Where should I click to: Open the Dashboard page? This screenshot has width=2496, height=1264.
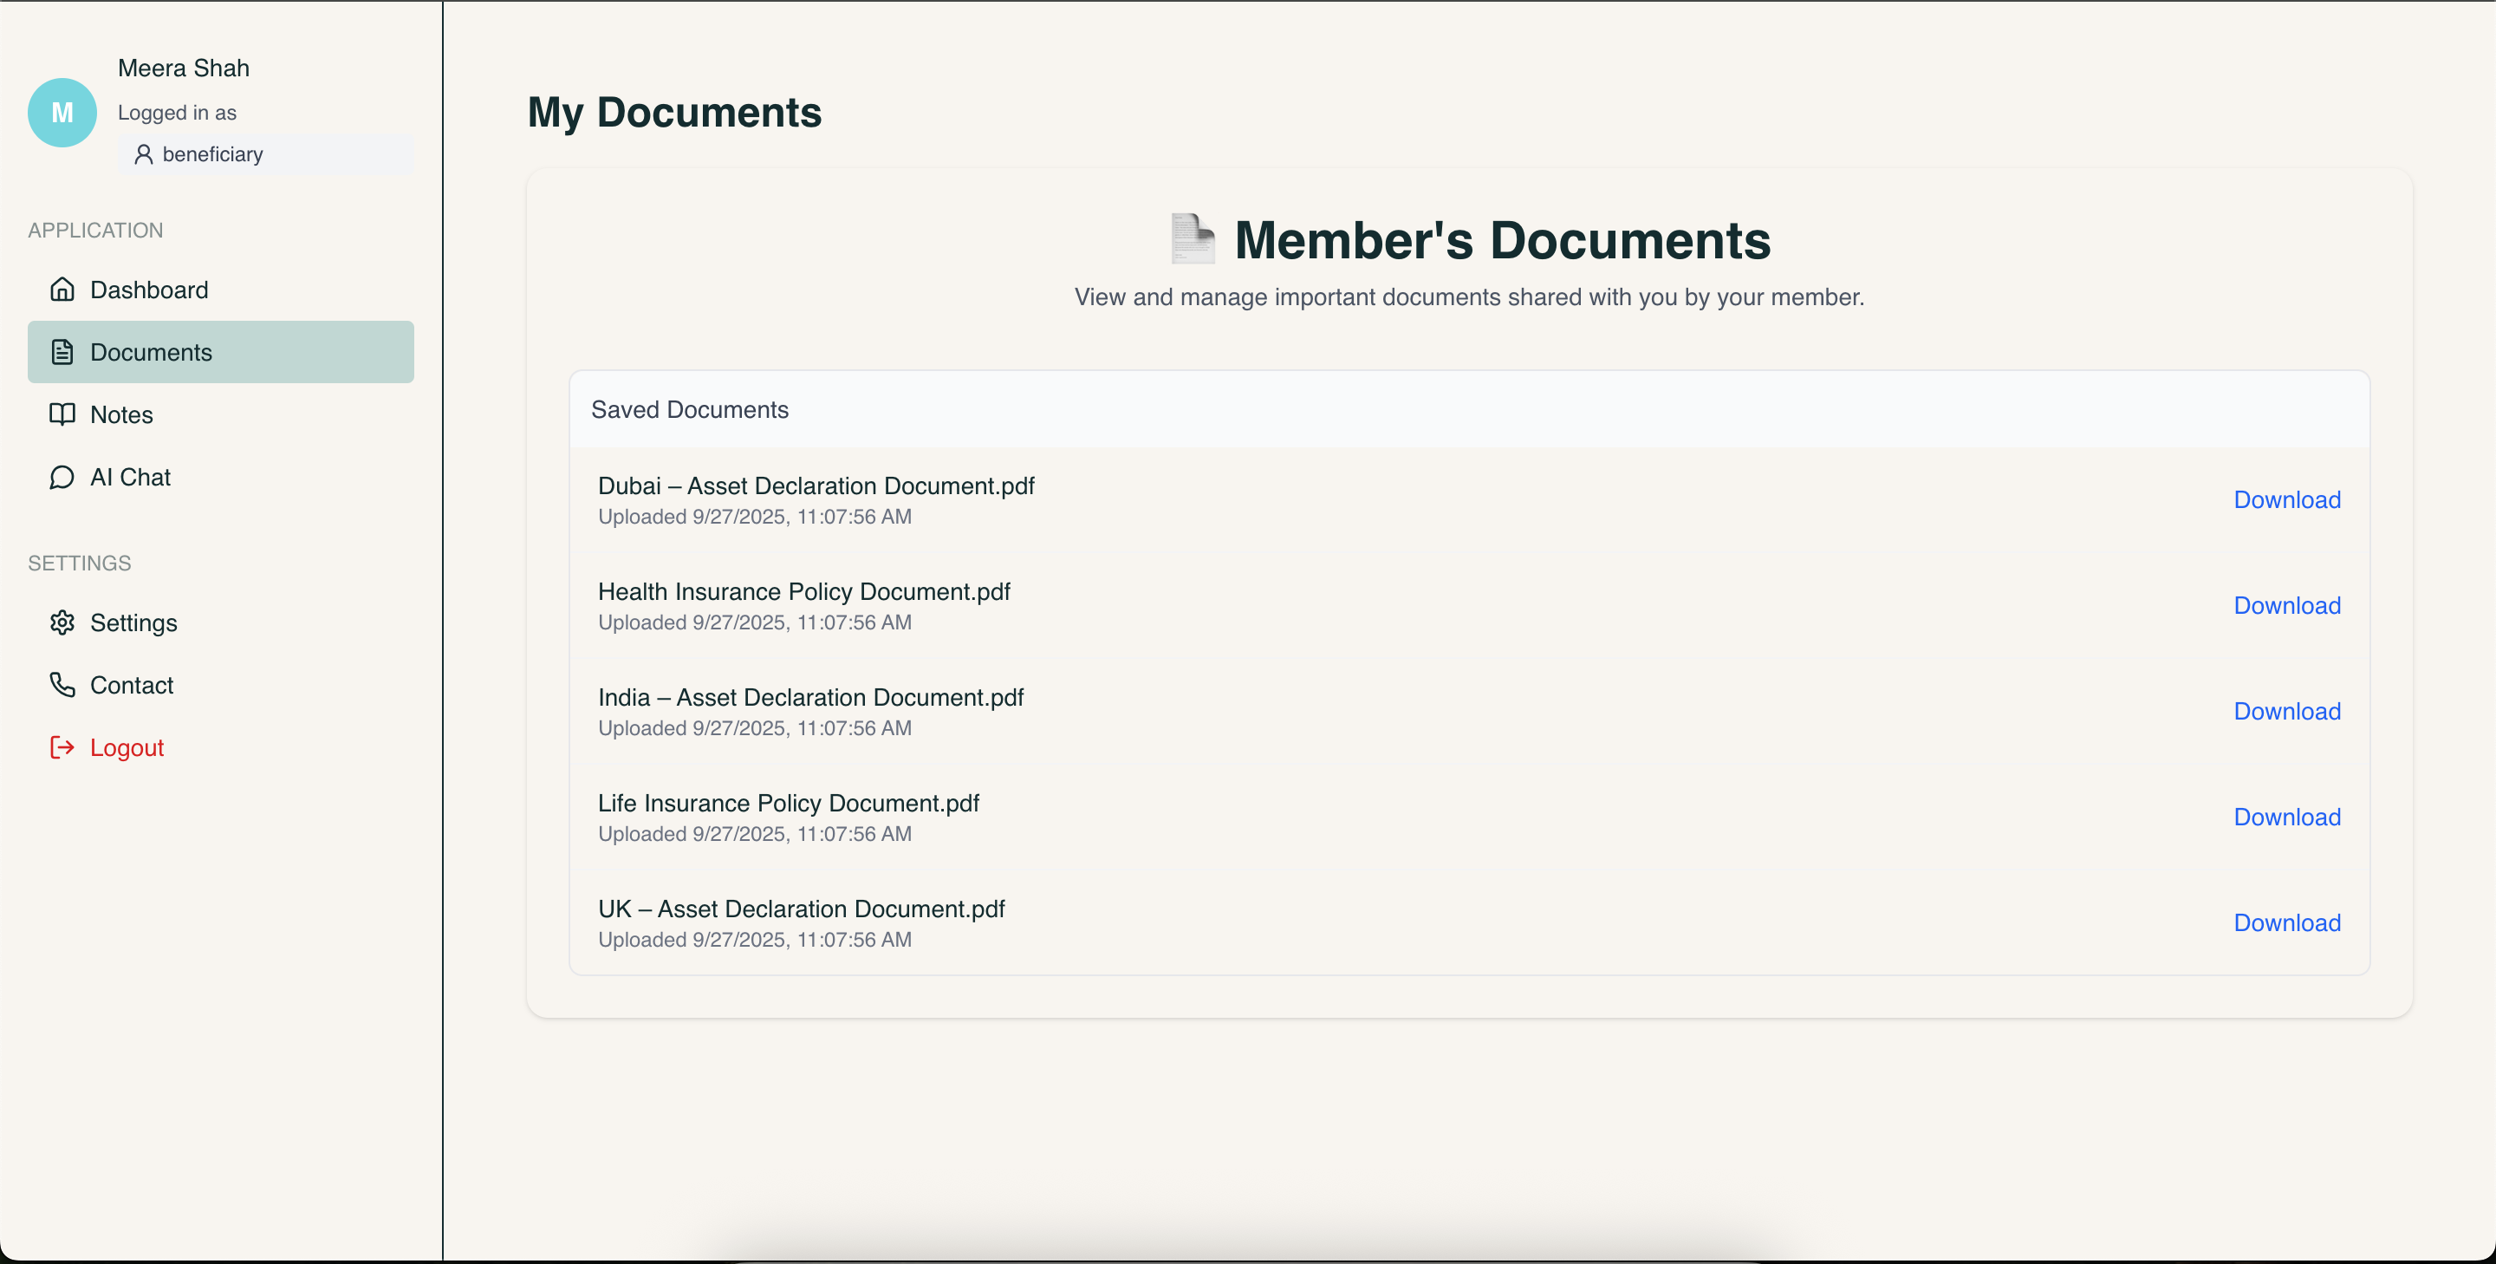pos(149,289)
